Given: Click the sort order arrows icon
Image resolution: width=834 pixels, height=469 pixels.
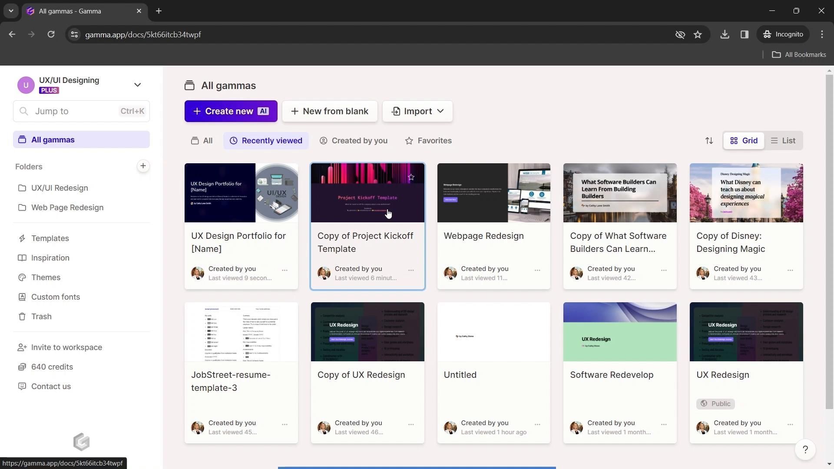Looking at the screenshot, I should point(709,141).
